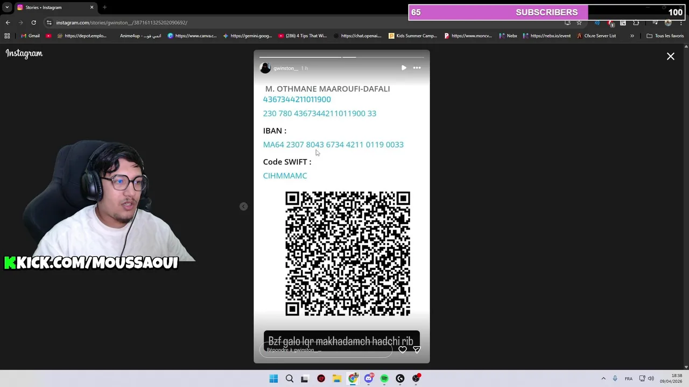Open the (286) 4 Tips That Wi... bookmark
This screenshot has width=689, height=387.
click(x=303, y=36)
